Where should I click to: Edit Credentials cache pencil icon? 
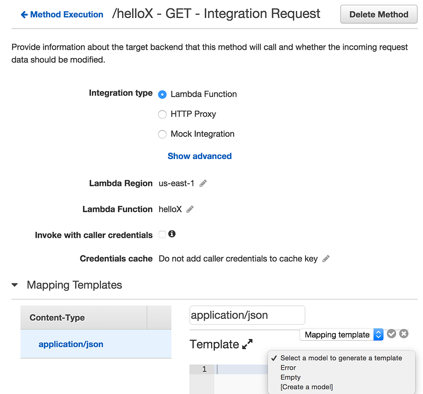[326, 259]
